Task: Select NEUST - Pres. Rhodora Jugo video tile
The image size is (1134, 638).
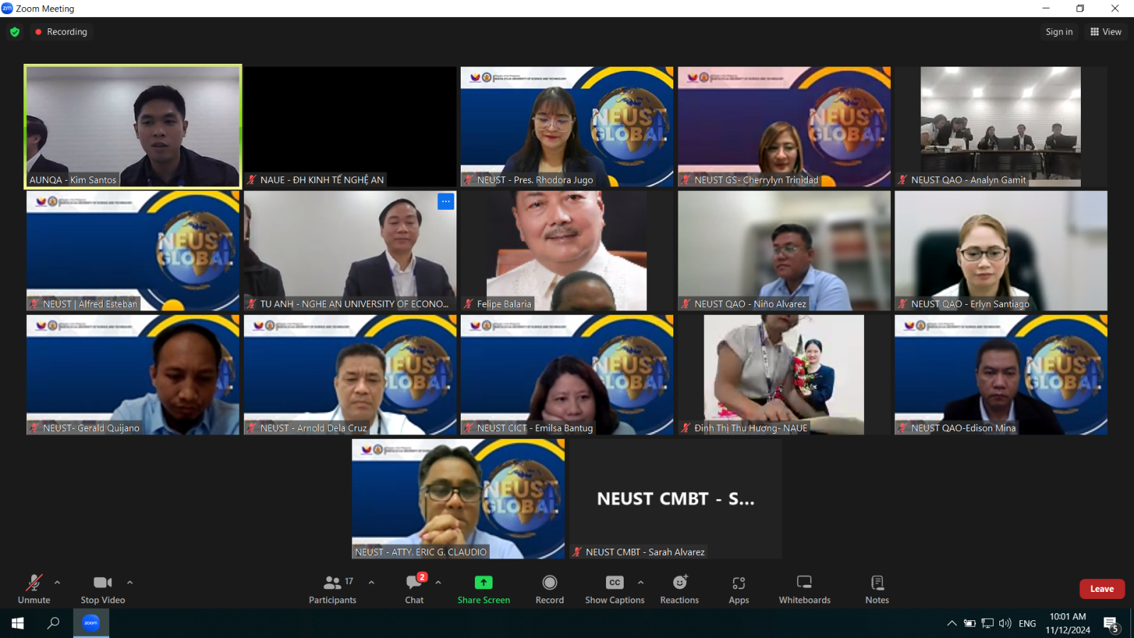Action: 567,127
